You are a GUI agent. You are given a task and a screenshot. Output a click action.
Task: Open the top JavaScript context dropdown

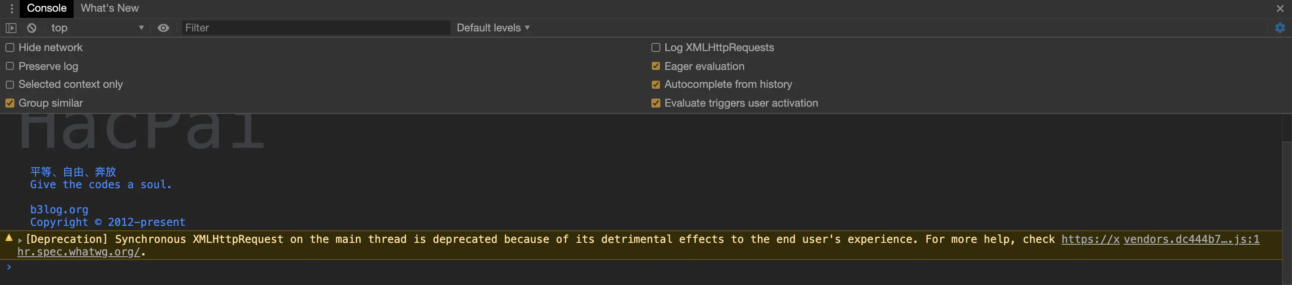96,28
